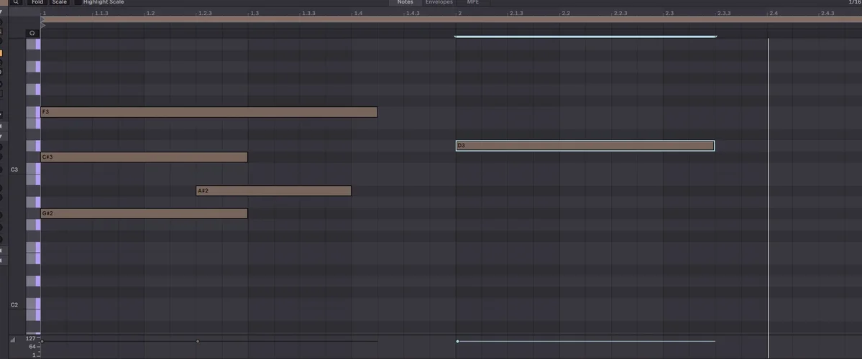
Task: Toggle the Fold button
Action: coord(37,2)
